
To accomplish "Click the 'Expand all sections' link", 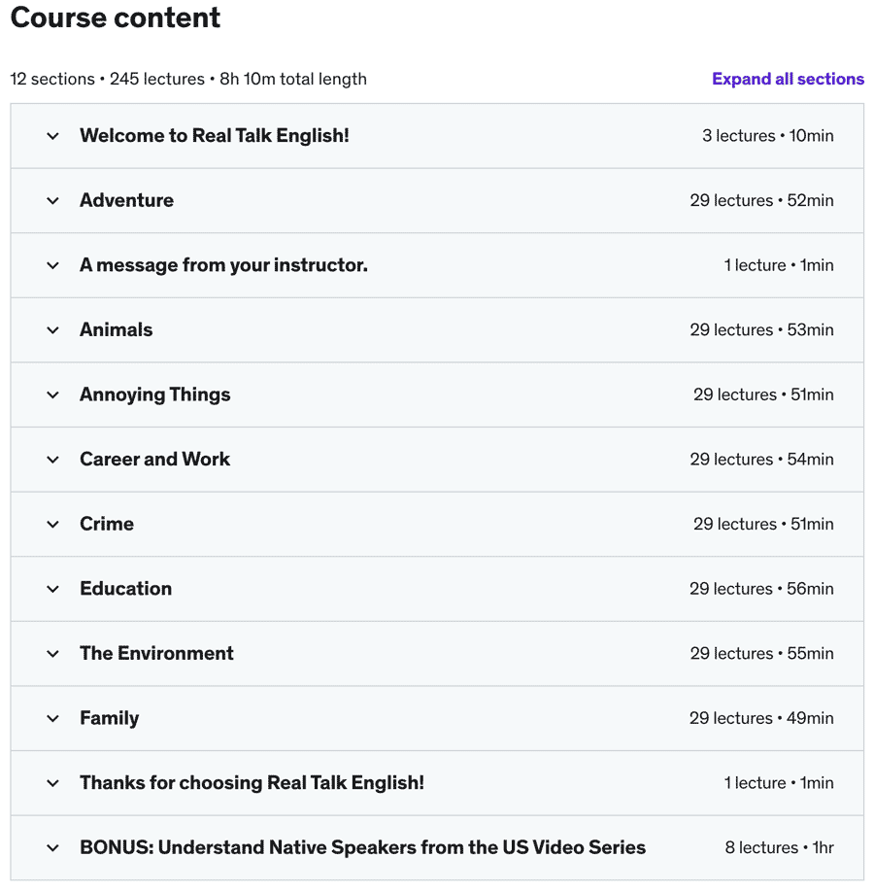I will [x=788, y=79].
